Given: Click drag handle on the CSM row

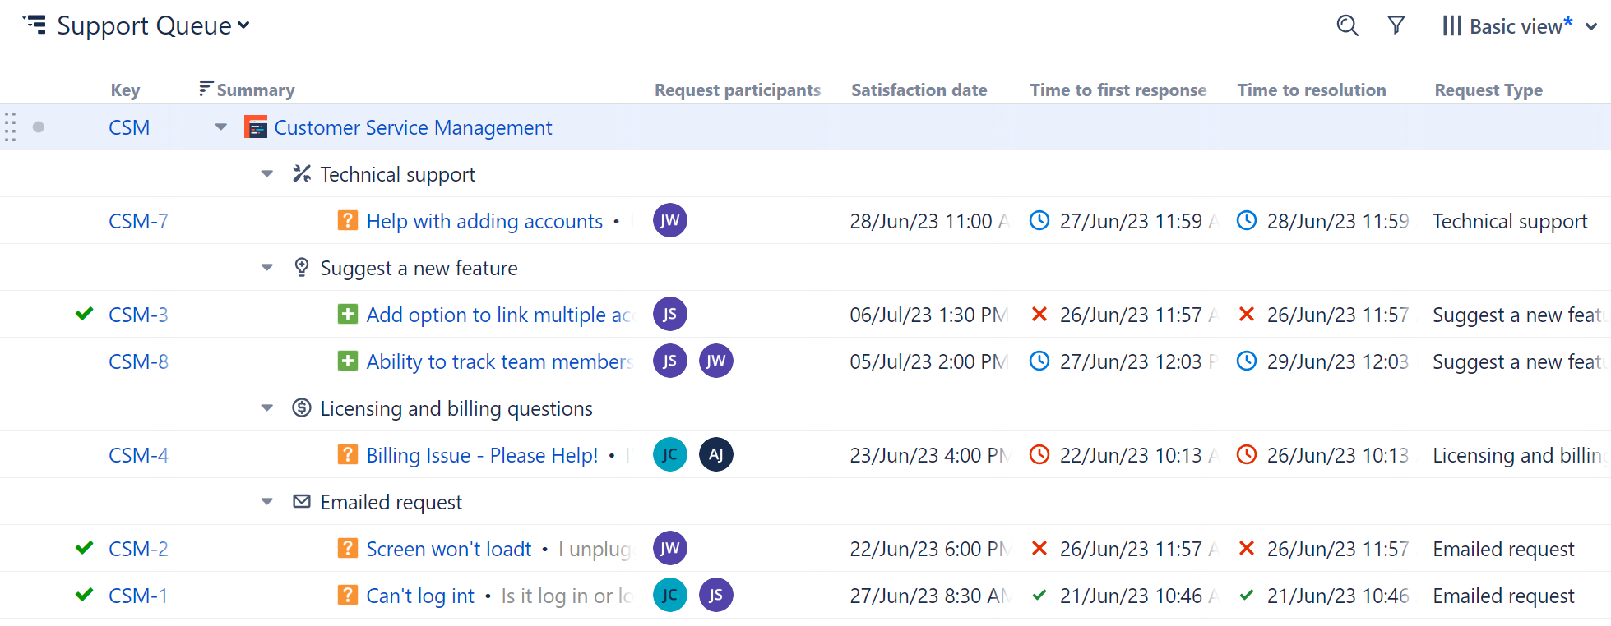Looking at the screenshot, I should coord(11,127).
